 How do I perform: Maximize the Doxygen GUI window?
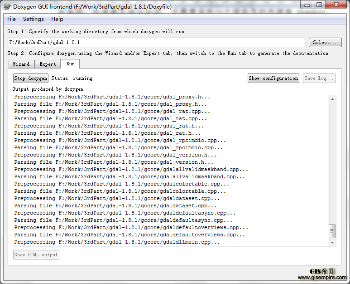coord(319,5)
